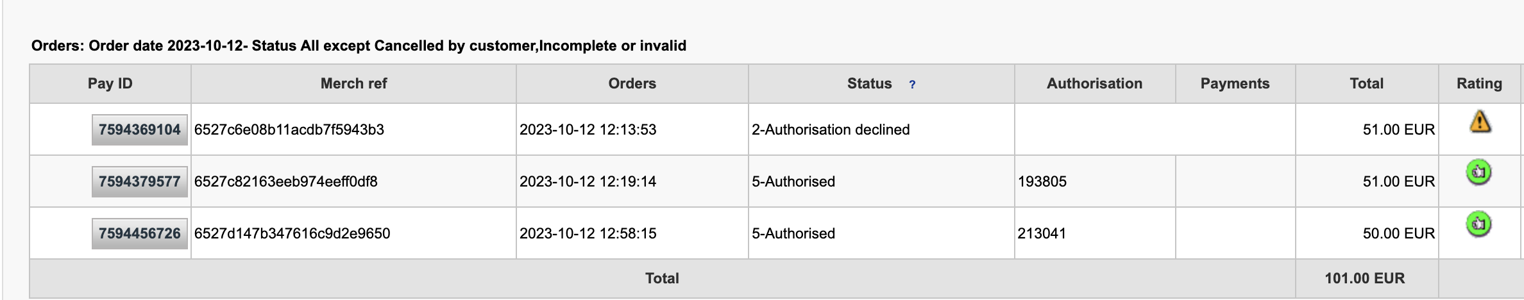Click the Authorisation column header

coord(1095,83)
